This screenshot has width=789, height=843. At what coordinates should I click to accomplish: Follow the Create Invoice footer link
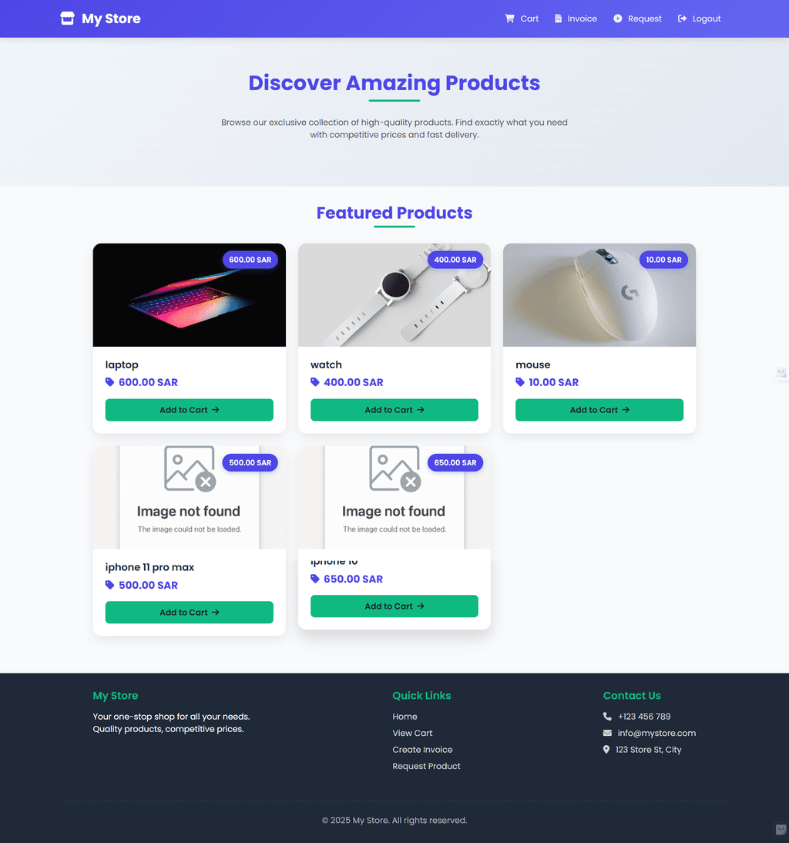(x=422, y=750)
